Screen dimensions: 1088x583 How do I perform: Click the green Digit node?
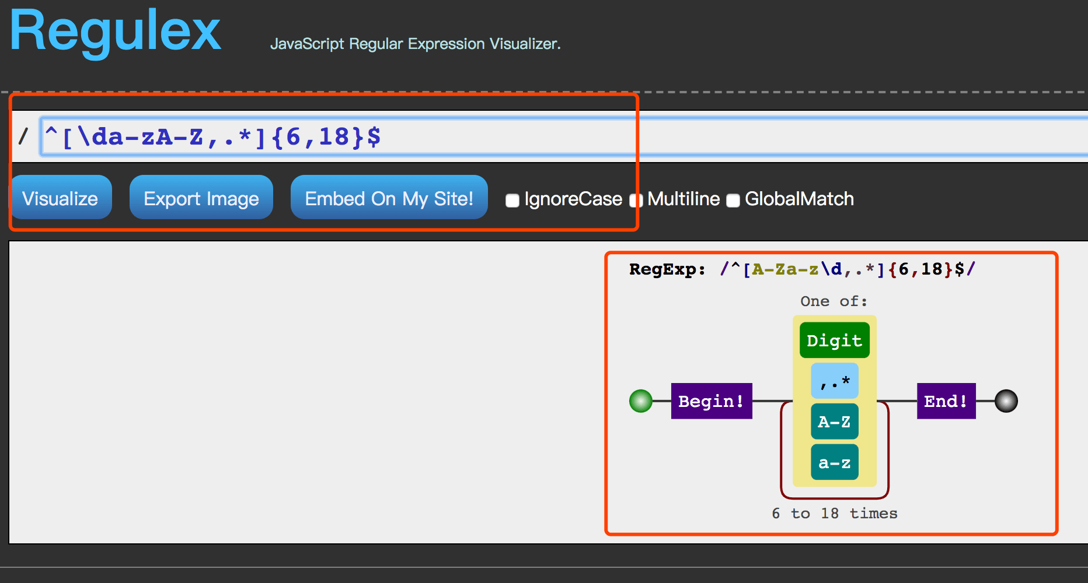835,340
